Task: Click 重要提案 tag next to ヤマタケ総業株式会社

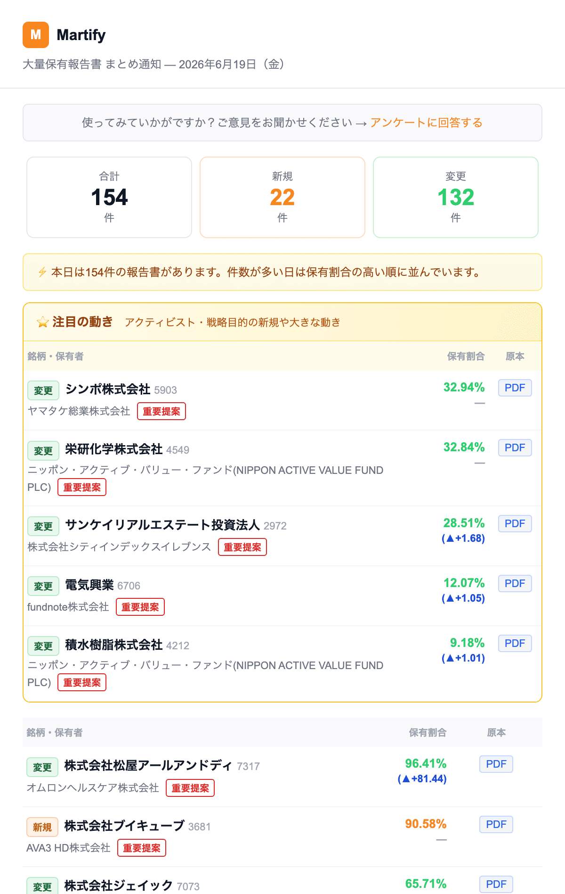Action: coord(161,411)
